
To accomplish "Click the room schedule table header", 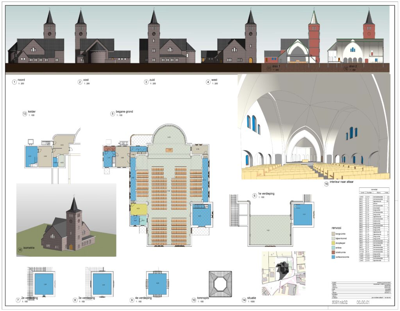I will click(373, 190).
